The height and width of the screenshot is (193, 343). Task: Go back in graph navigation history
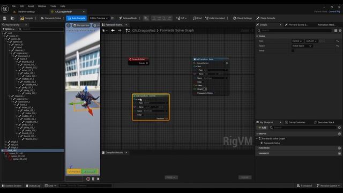point(113,31)
